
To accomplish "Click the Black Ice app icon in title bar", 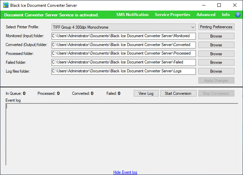I will pos(6,5).
